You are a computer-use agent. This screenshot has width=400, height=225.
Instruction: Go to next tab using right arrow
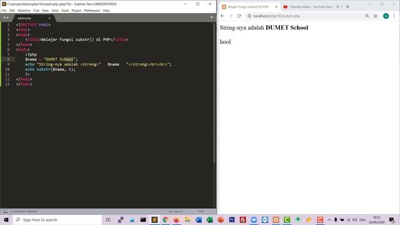[7, 17]
